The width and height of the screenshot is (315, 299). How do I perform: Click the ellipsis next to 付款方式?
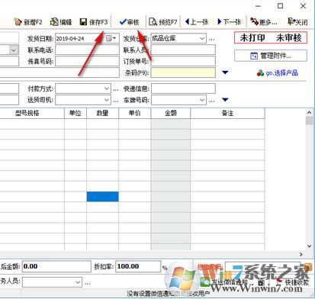[116, 89]
